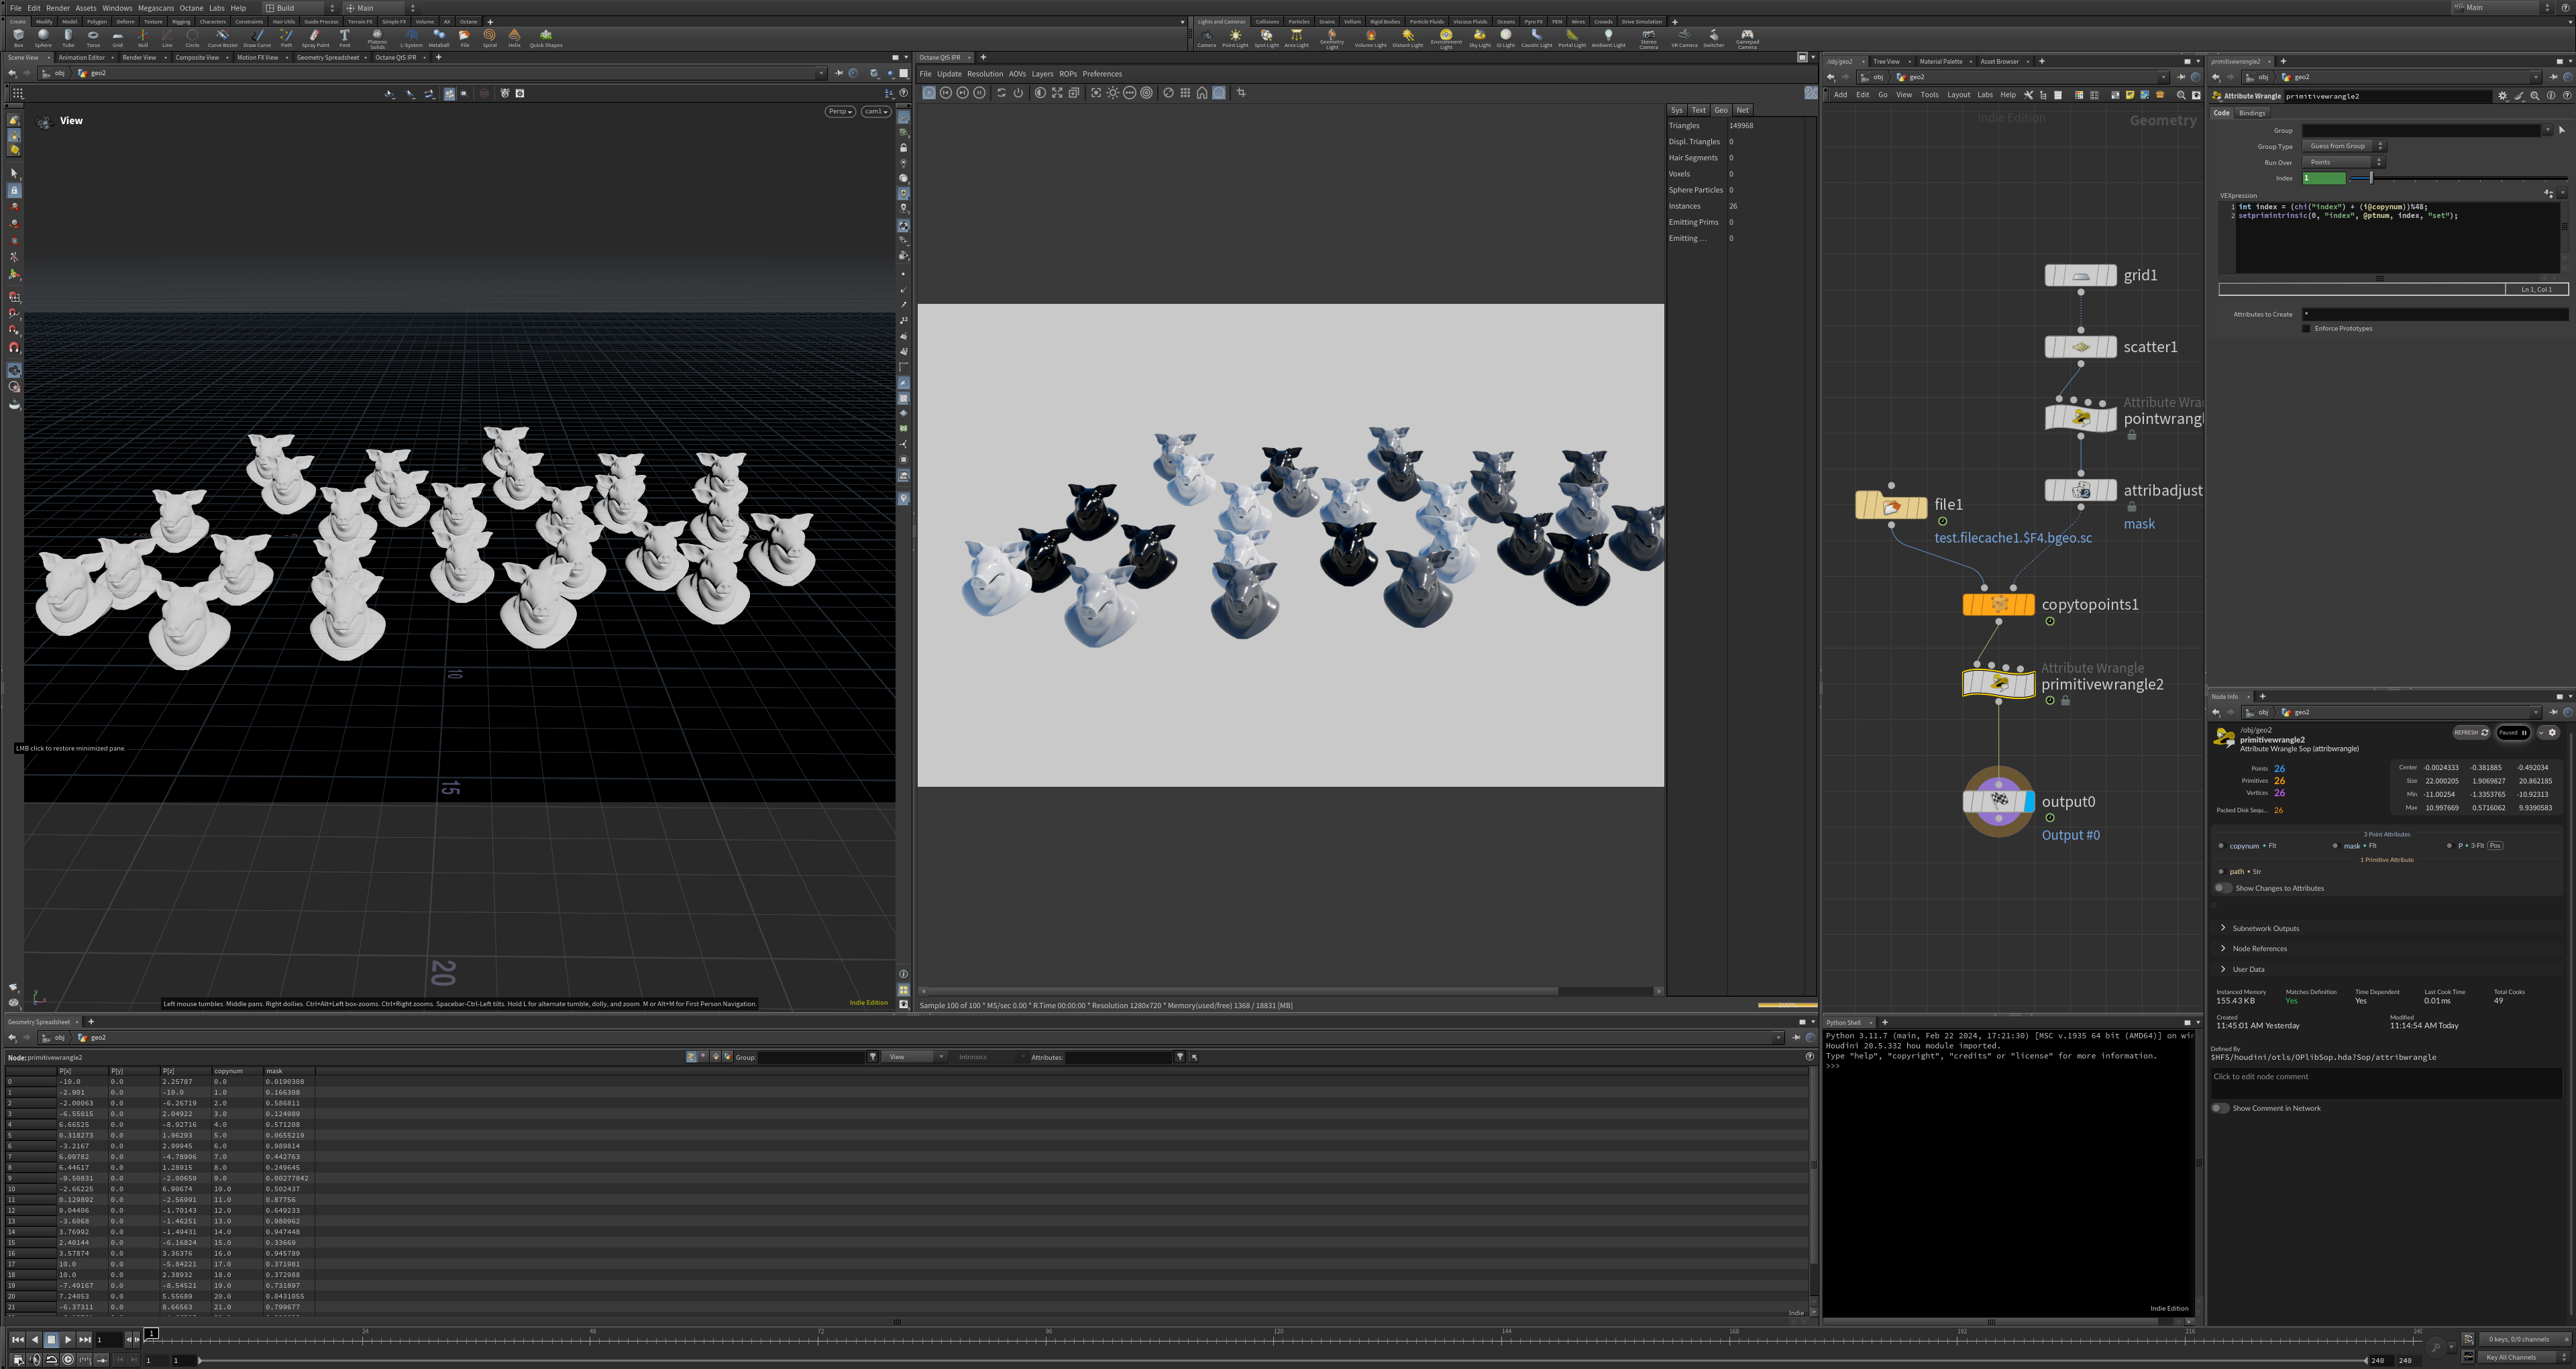
Task: Switch to the Bindings tab
Action: tap(2252, 113)
